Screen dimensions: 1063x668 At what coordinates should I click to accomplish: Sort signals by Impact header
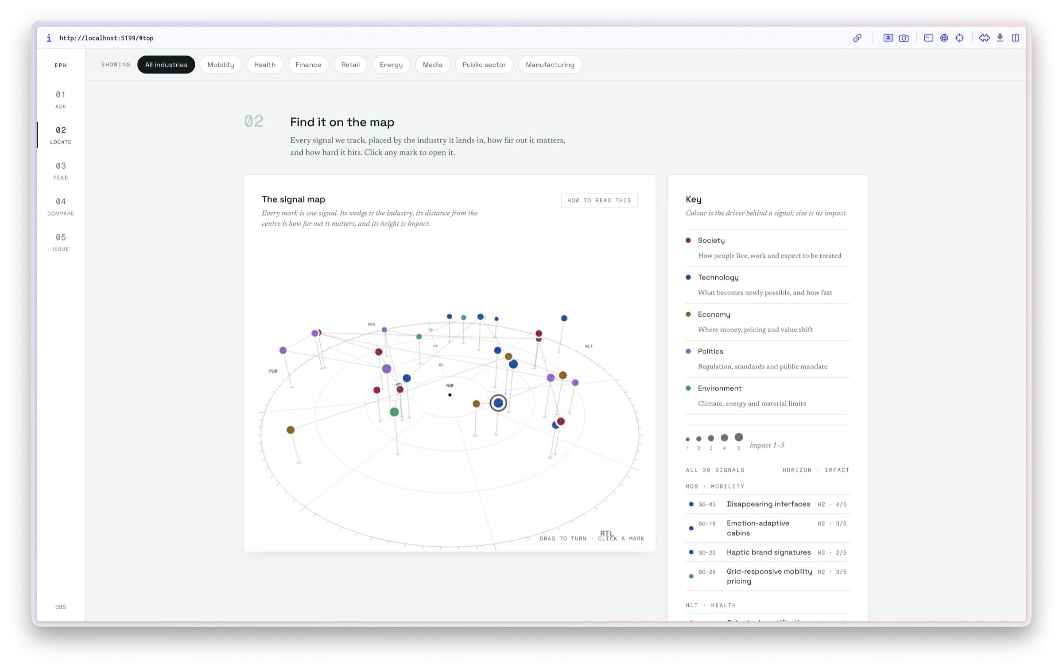click(x=837, y=470)
